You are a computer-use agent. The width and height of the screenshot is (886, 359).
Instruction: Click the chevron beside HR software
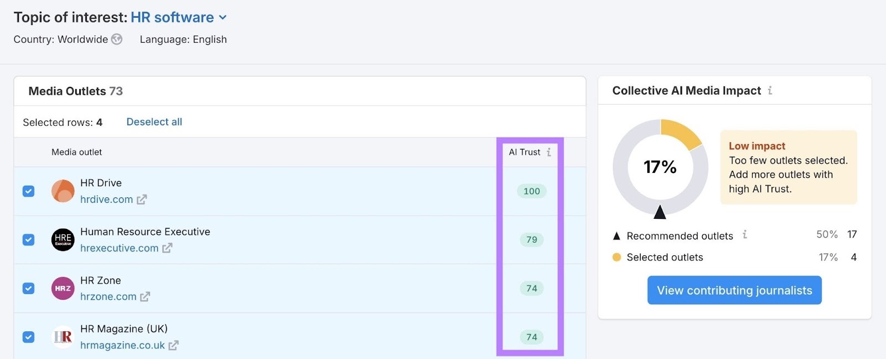[222, 17]
